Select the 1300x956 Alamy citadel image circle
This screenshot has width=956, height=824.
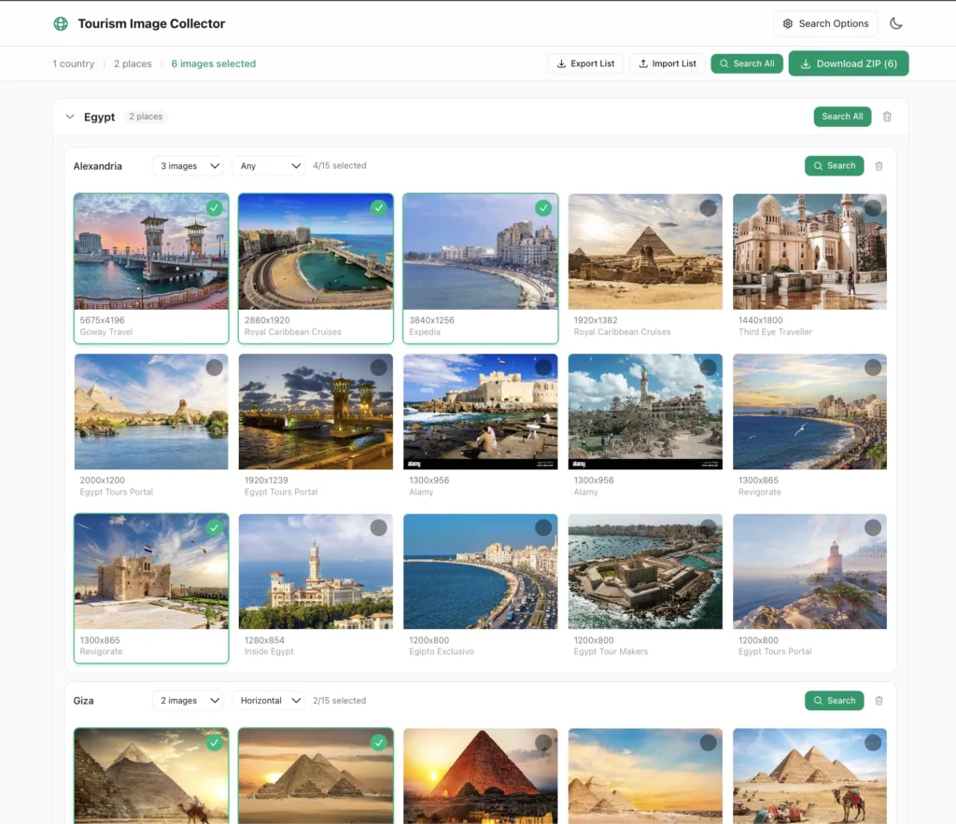click(543, 368)
